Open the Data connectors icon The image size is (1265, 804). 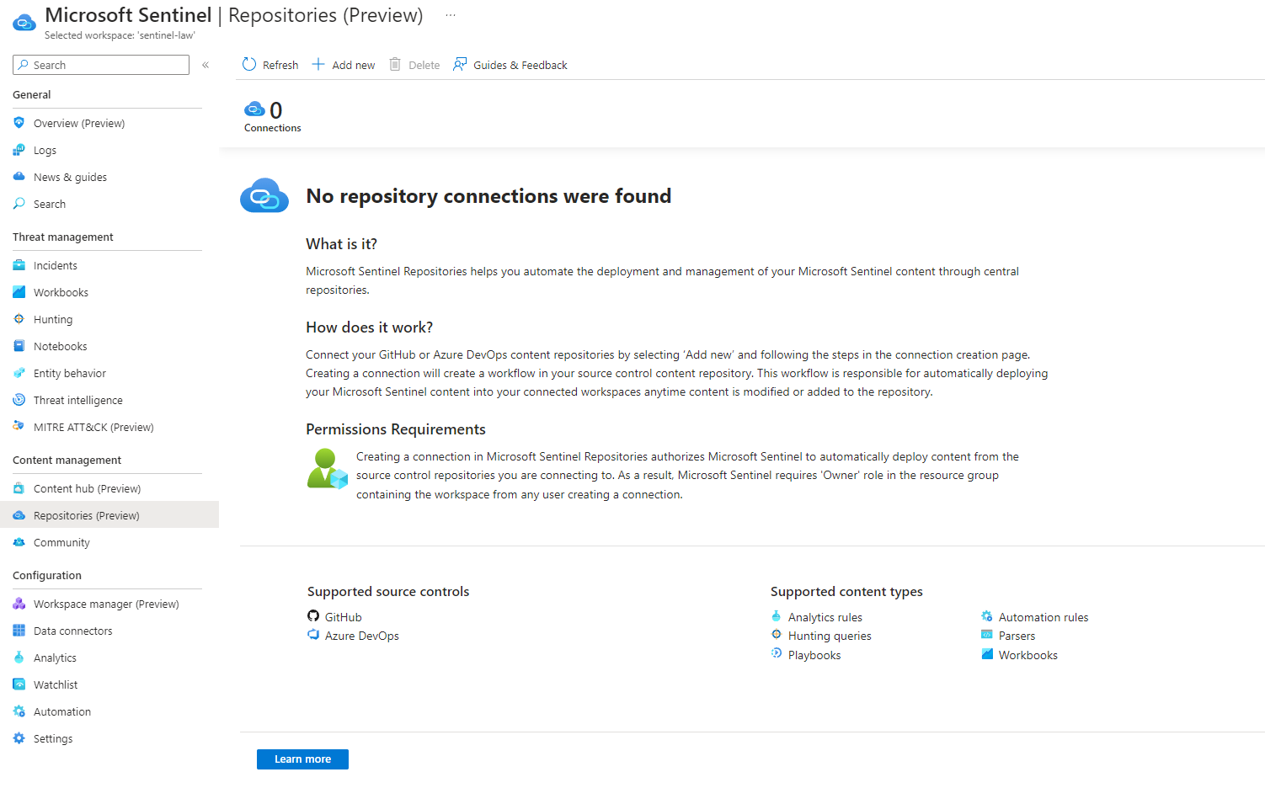(x=19, y=631)
